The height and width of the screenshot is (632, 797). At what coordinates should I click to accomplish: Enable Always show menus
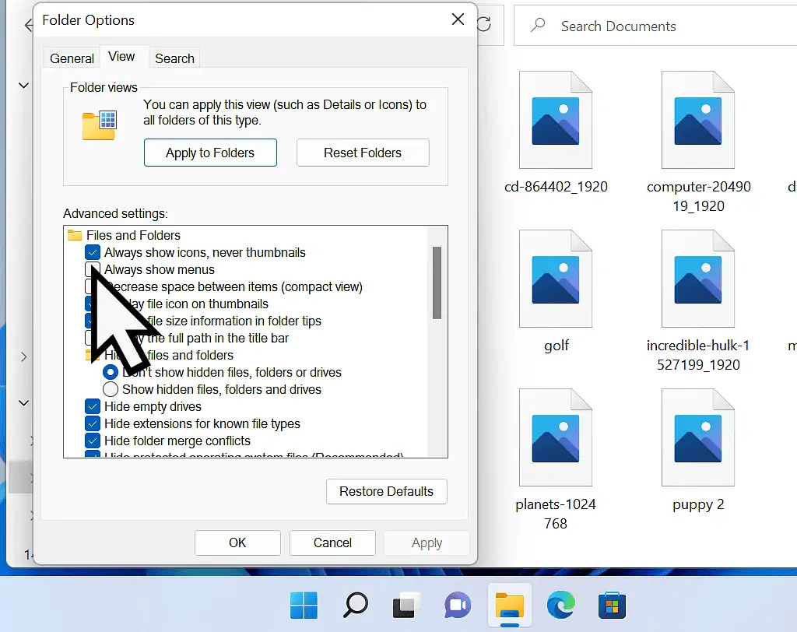point(93,269)
